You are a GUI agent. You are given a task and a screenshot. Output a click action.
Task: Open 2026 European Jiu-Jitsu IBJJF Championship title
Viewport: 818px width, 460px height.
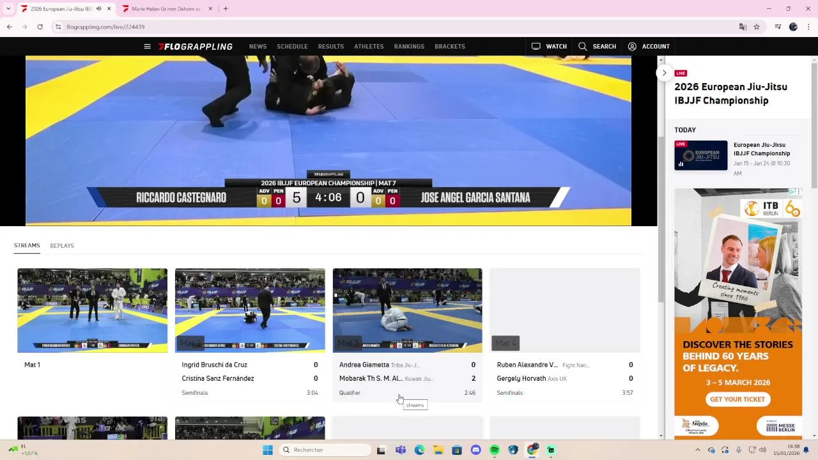(730, 93)
